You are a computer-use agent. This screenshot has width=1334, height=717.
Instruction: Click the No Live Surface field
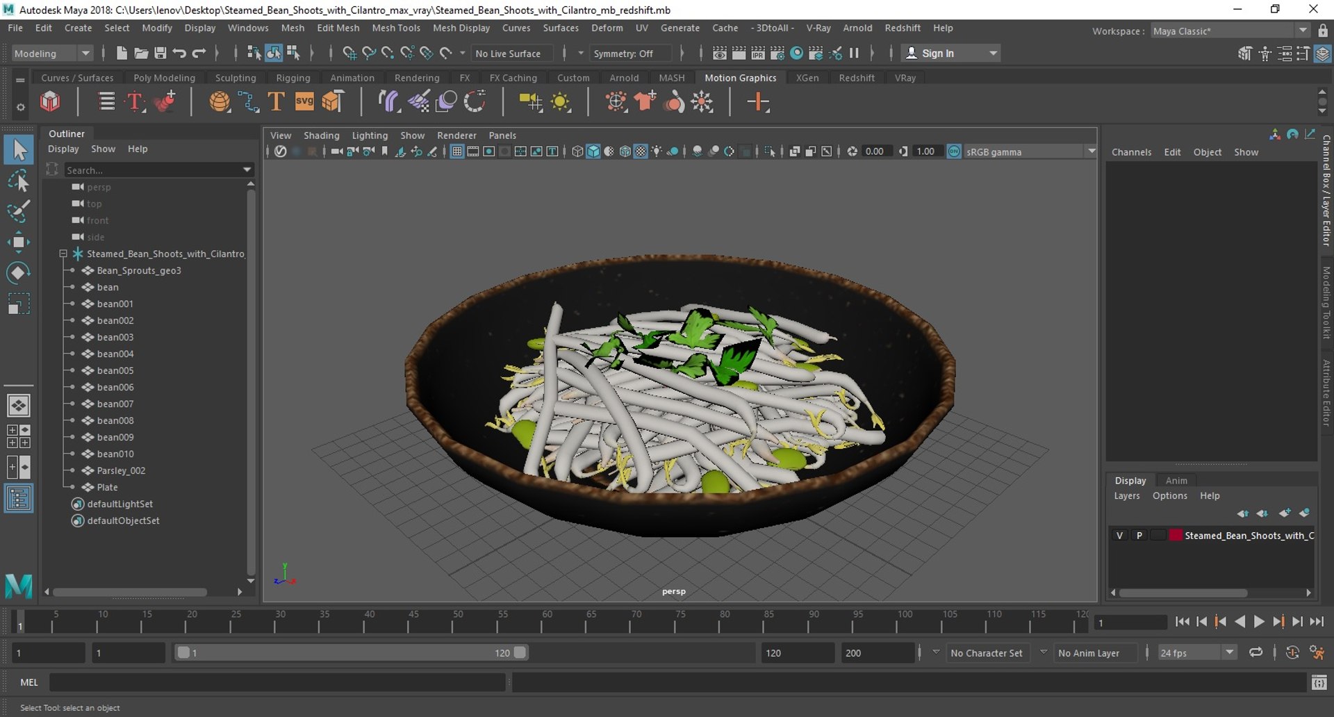512,53
